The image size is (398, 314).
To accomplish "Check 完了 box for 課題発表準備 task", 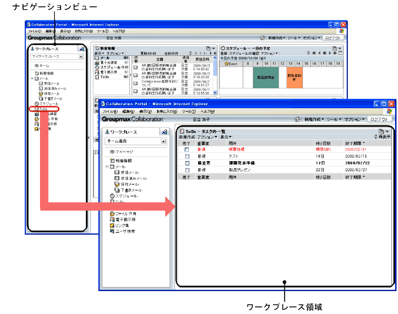I will click(187, 163).
